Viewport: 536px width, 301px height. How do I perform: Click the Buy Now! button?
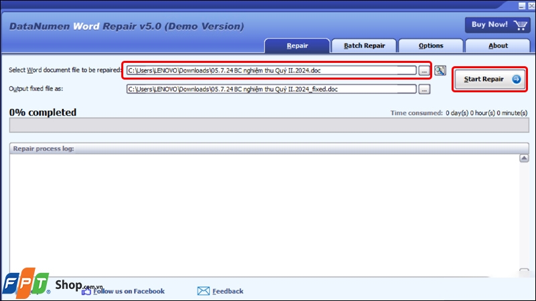[x=498, y=25]
